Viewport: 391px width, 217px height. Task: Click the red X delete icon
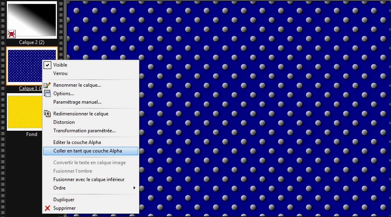tap(47, 208)
